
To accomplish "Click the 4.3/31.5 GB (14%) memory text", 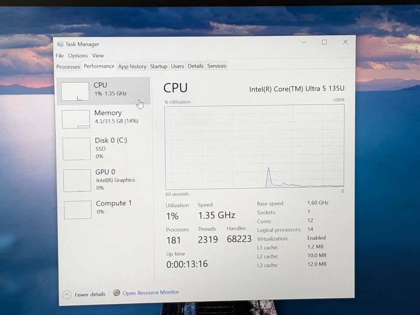I will coord(116,121).
